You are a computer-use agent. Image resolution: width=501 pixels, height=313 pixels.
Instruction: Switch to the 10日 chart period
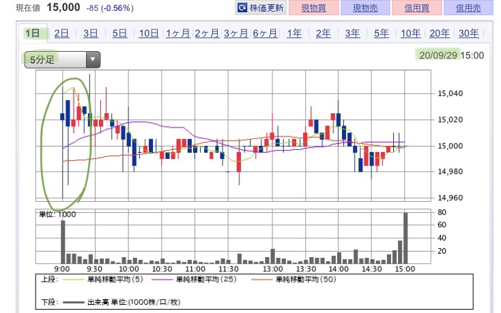149,33
